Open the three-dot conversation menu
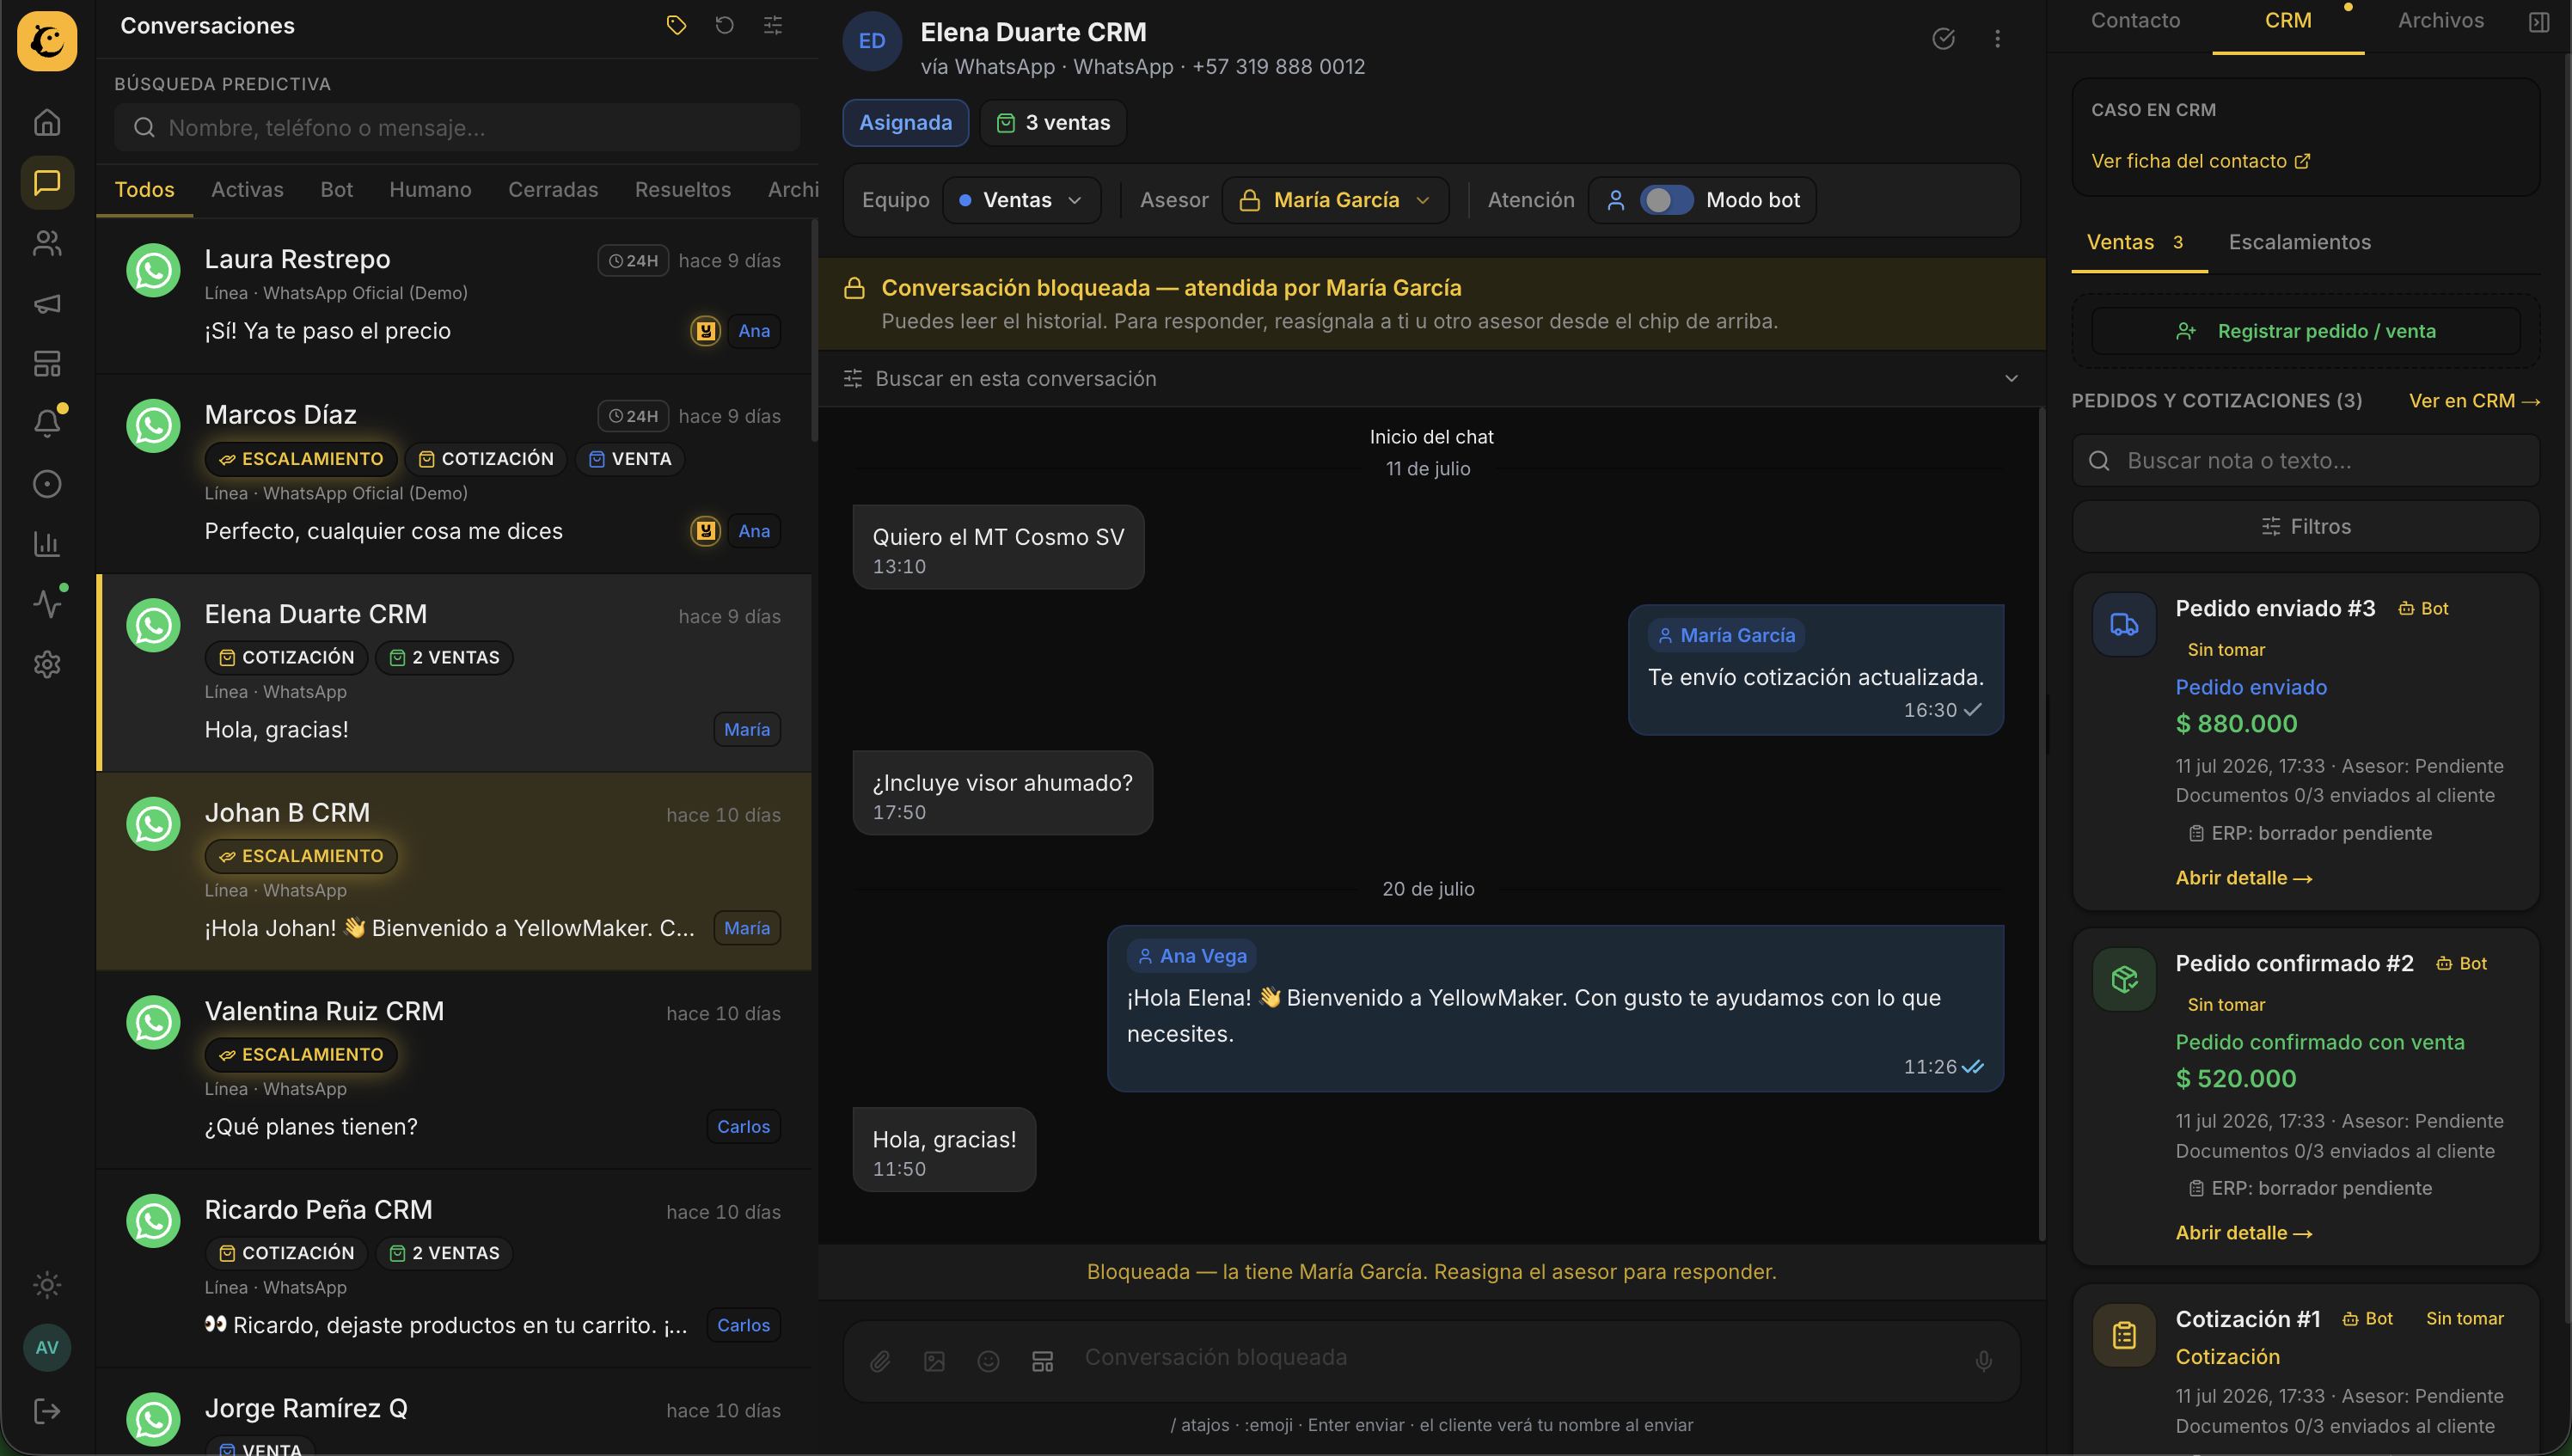 [1997, 39]
